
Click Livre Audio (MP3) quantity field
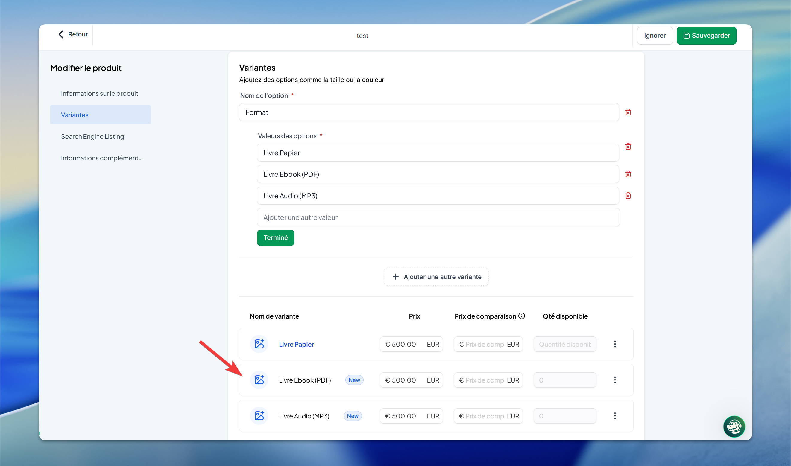click(565, 416)
